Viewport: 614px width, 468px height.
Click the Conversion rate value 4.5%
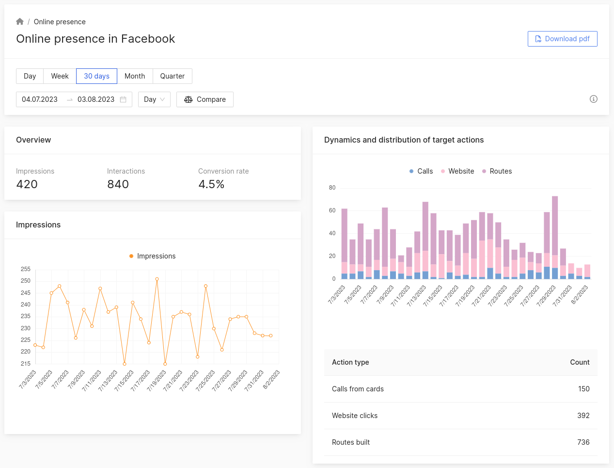[x=211, y=184]
